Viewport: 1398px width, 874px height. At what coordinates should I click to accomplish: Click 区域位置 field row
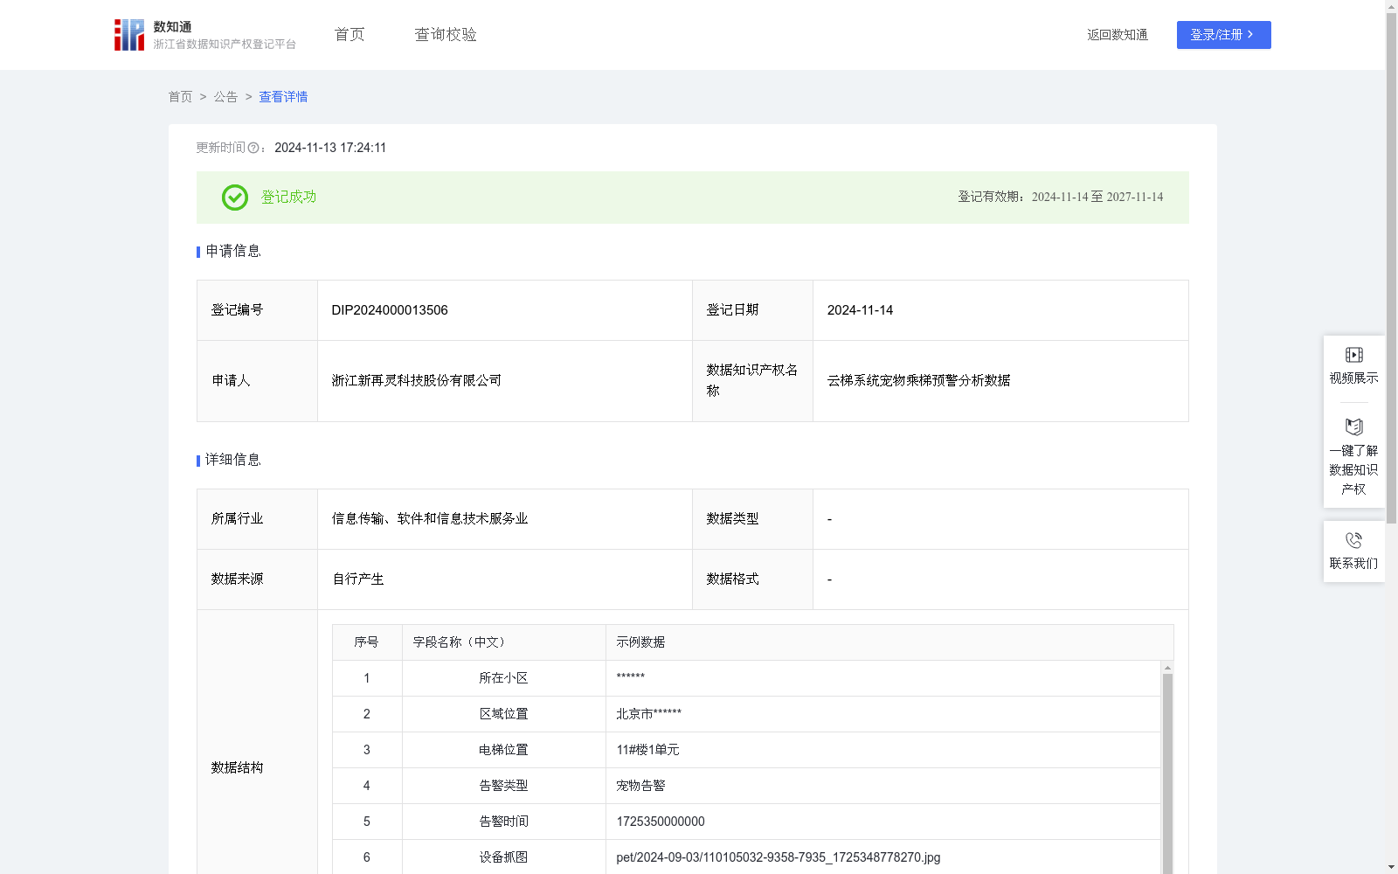(x=746, y=714)
